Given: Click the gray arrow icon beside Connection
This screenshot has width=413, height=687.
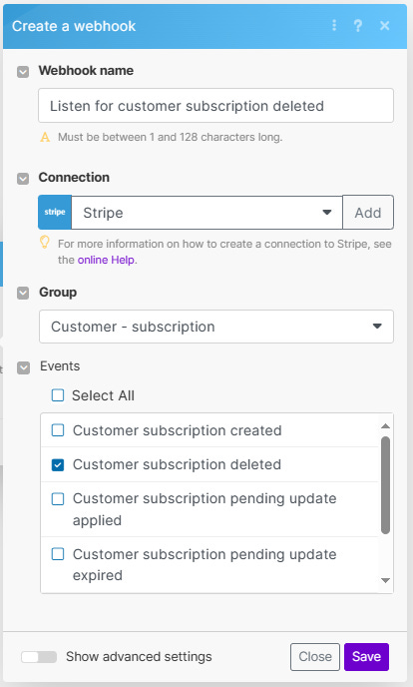Looking at the screenshot, I should pyautogui.click(x=23, y=179).
